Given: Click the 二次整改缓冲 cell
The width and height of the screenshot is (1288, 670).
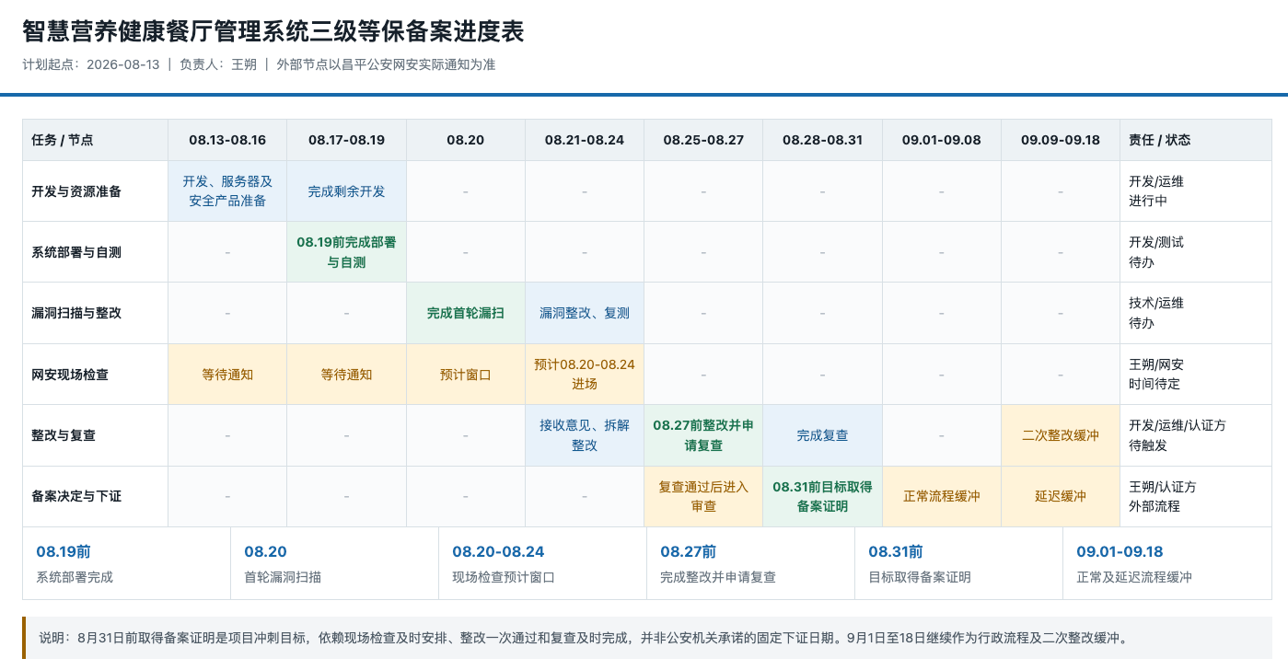Looking at the screenshot, I should coord(1061,435).
